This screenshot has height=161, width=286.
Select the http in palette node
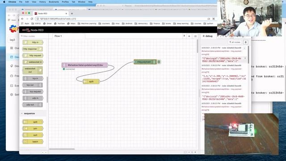tap(33, 42)
